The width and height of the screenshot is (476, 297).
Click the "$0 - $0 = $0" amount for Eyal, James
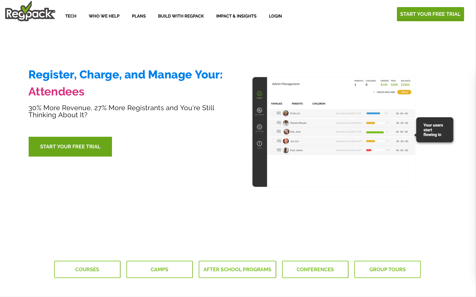402,150
